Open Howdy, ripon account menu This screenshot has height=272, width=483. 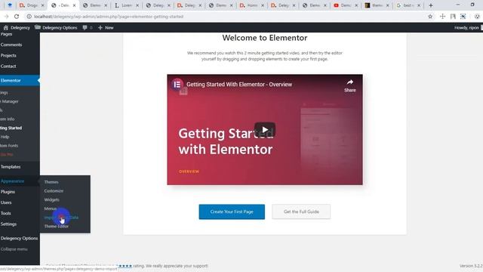coord(468,27)
